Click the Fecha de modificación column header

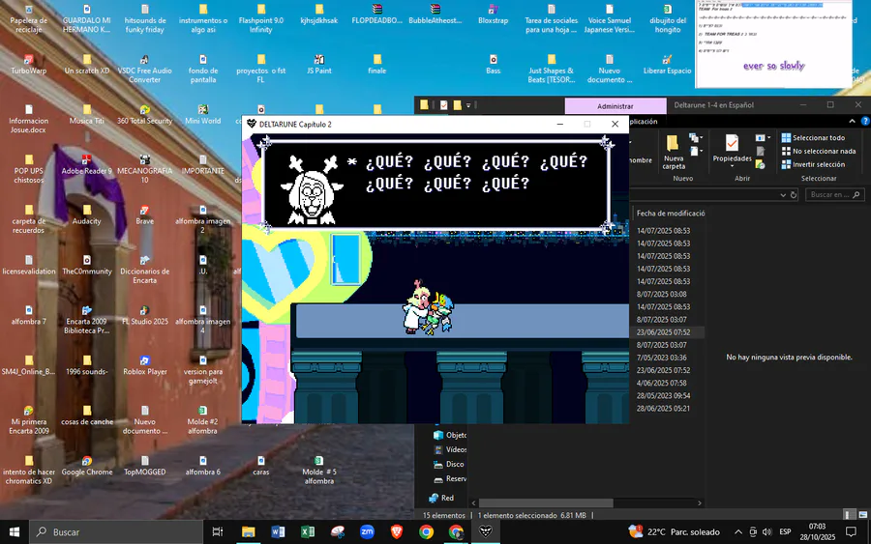671,213
